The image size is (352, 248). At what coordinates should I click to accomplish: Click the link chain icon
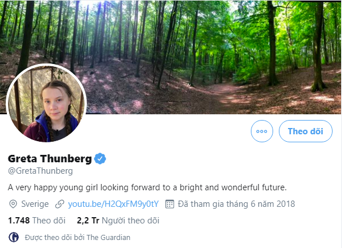pos(59,204)
